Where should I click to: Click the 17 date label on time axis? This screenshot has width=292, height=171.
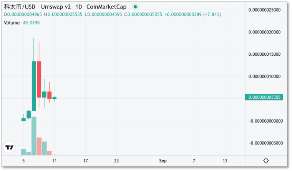click(x=85, y=161)
